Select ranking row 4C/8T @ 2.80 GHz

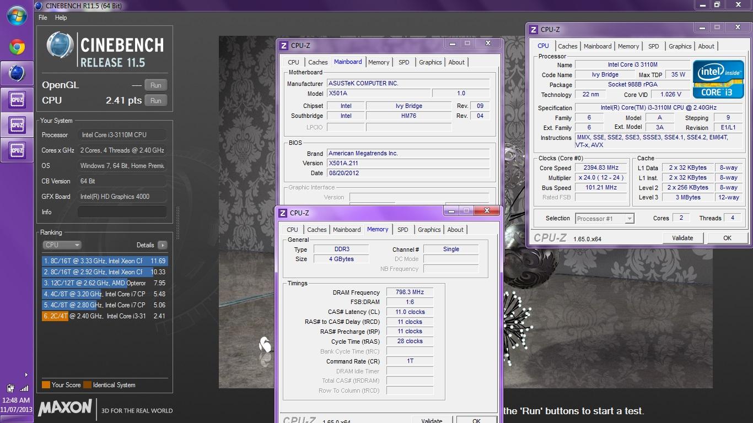[x=104, y=305]
